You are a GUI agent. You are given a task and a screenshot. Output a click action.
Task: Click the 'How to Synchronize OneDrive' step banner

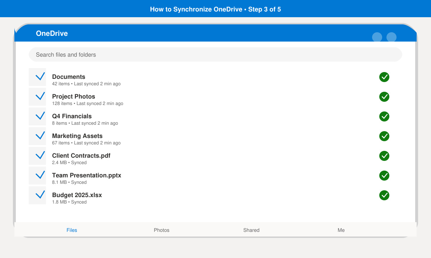[215, 9]
